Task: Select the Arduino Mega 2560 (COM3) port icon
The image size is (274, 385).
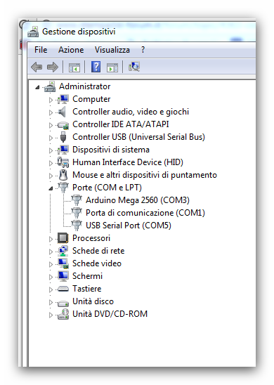Action: pyautogui.click(x=77, y=200)
